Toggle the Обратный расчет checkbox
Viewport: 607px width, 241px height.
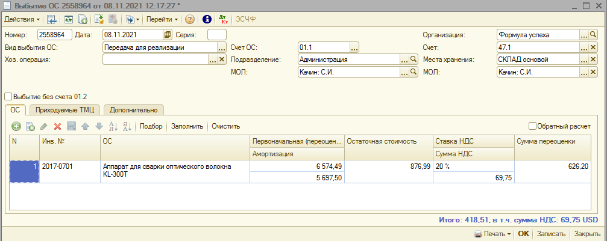click(532, 126)
